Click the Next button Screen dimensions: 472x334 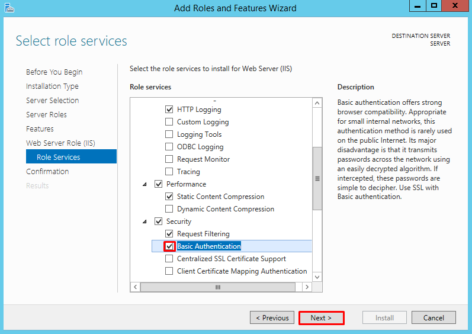pos(321,318)
